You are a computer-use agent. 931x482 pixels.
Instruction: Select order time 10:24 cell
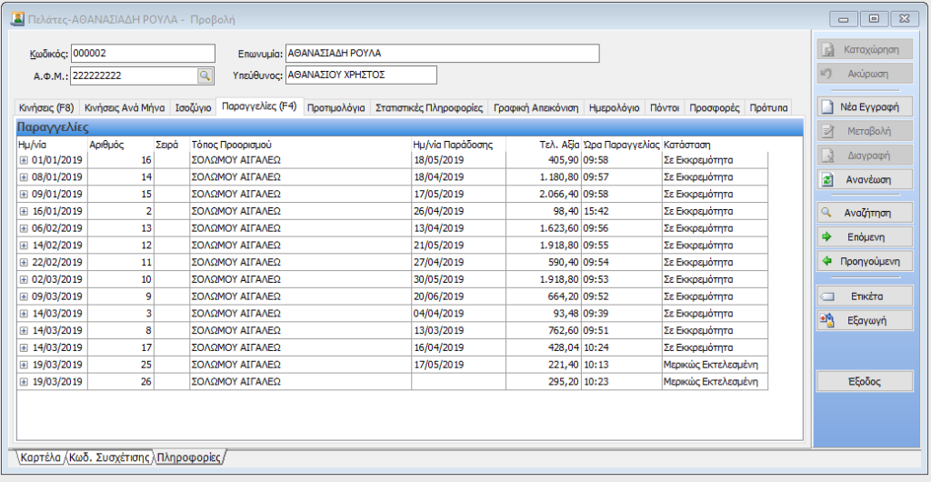click(621, 347)
